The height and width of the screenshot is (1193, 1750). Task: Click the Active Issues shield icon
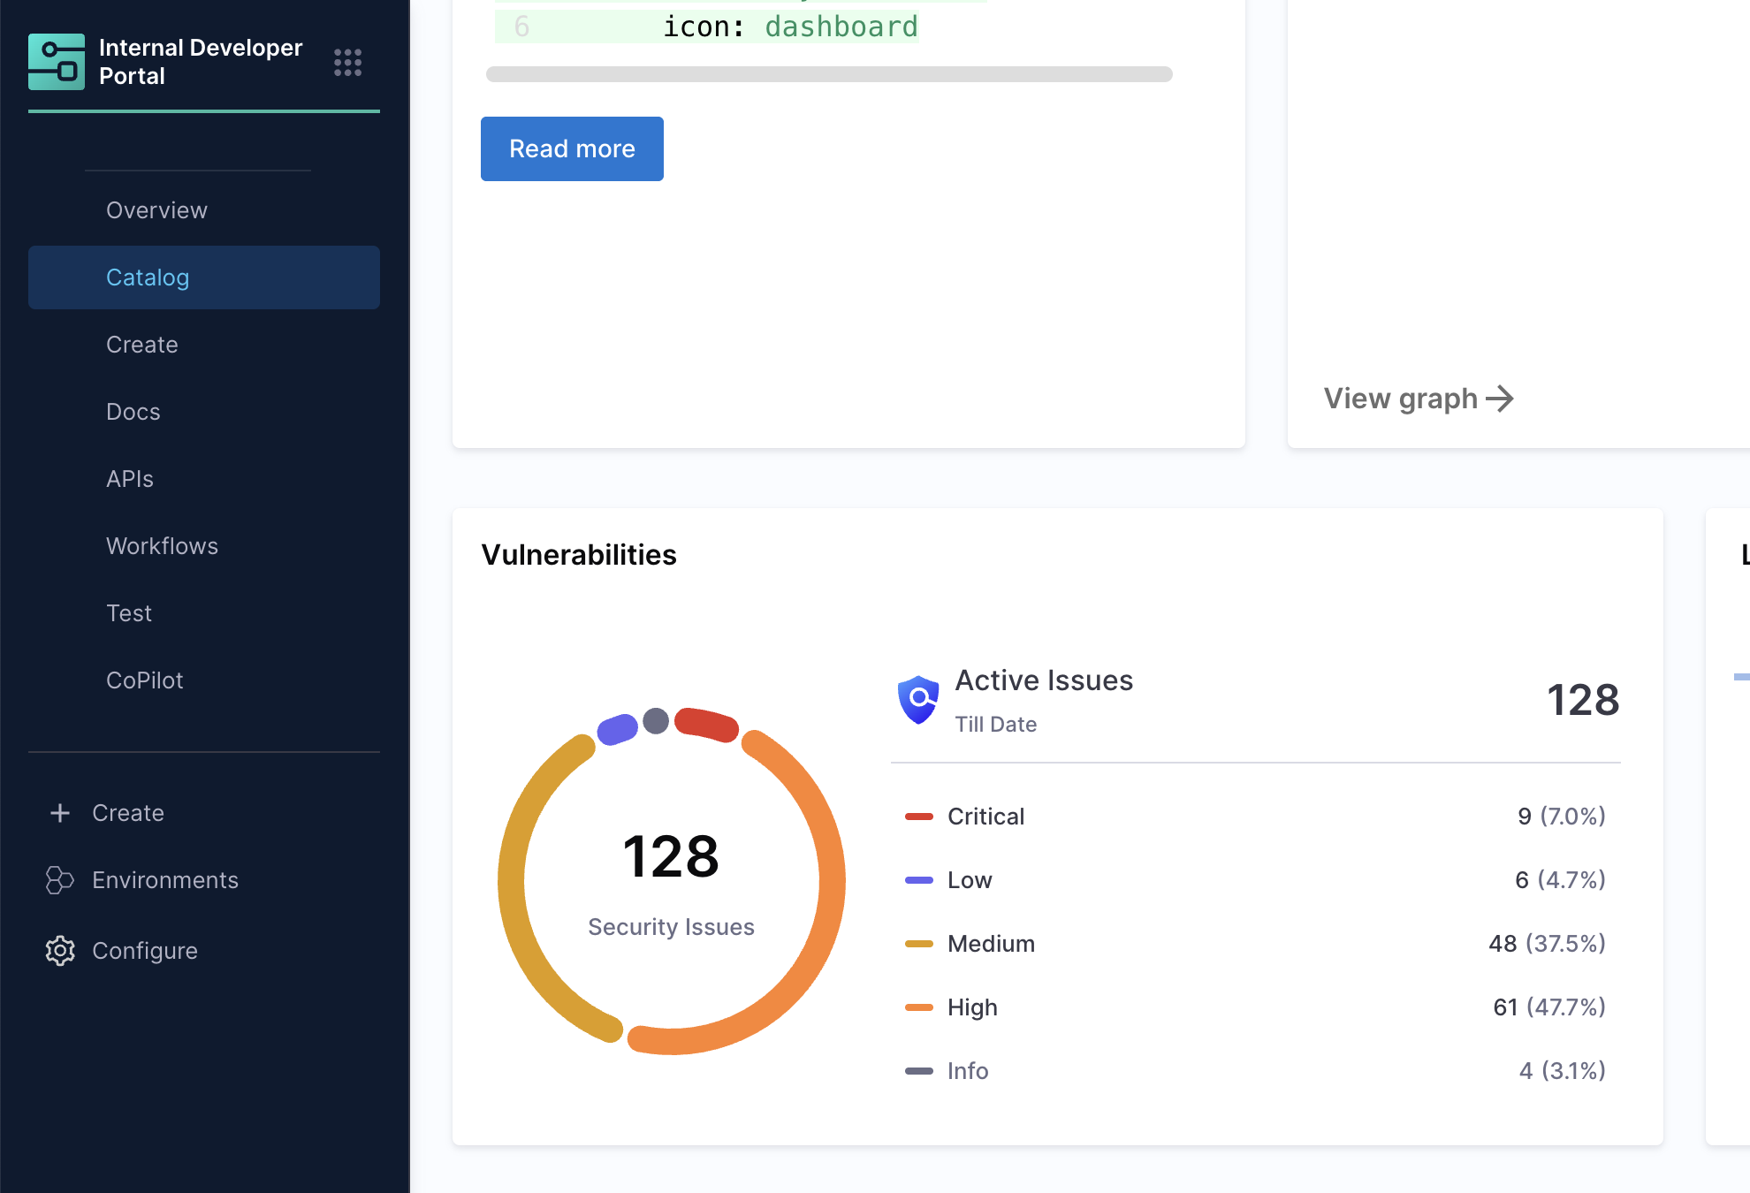pyautogui.click(x=918, y=700)
